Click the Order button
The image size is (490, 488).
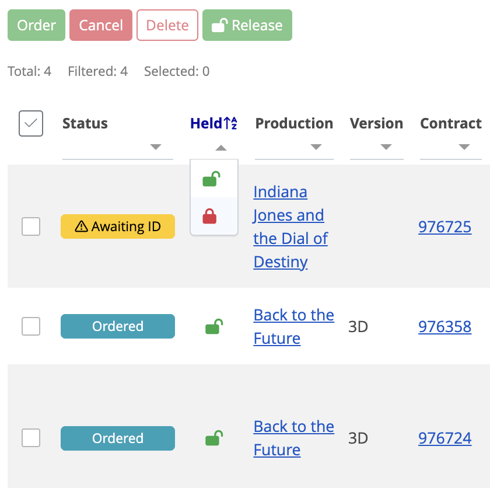pyautogui.click(x=36, y=25)
